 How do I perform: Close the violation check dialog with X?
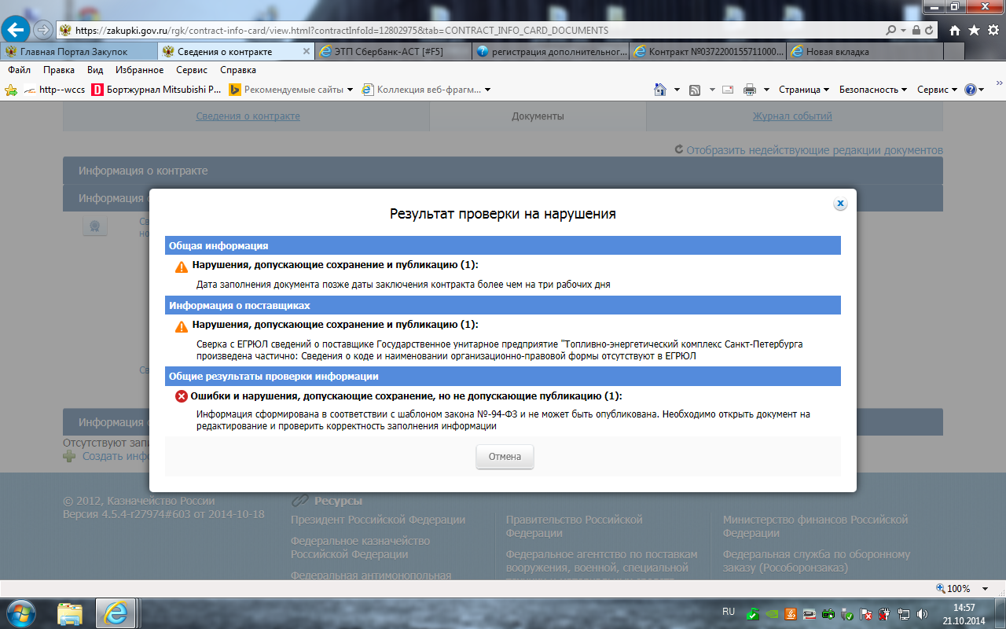click(x=840, y=204)
